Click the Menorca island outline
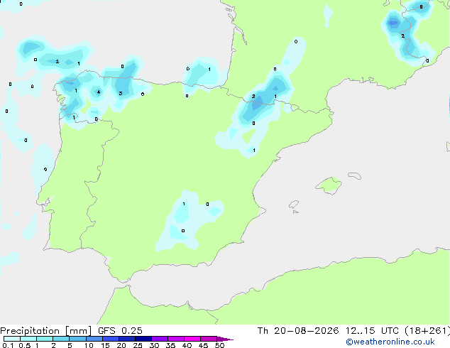450x348 pixels. (x=354, y=175)
